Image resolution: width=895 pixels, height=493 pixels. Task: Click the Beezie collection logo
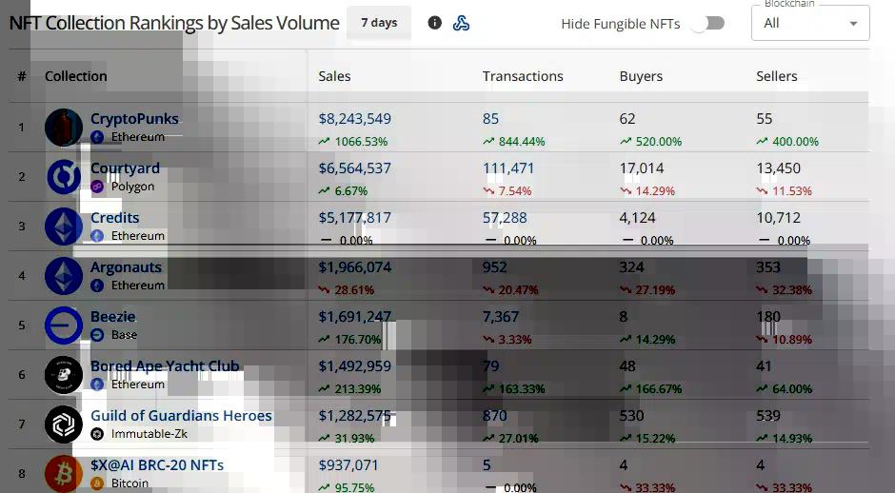coord(64,325)
